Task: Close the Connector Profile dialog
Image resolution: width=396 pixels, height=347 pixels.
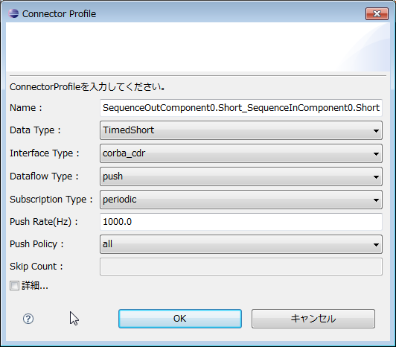Action: 377,13
